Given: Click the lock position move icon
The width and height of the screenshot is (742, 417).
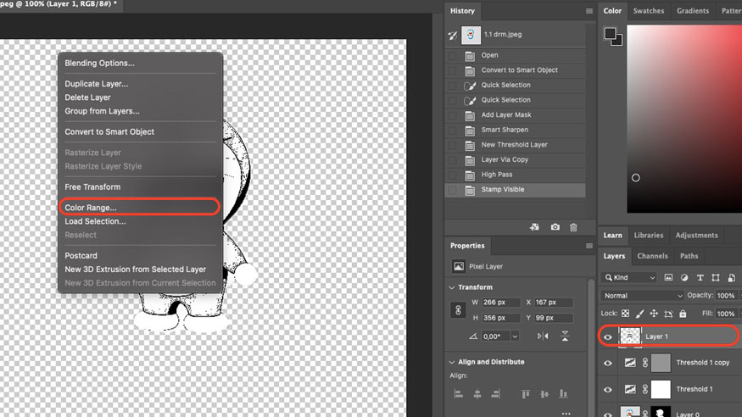Looking at the screenshot, I should point(656,314).
